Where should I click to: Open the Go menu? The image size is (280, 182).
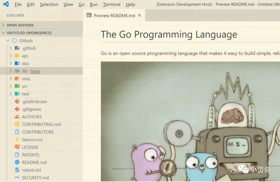[x=81, y=4]
